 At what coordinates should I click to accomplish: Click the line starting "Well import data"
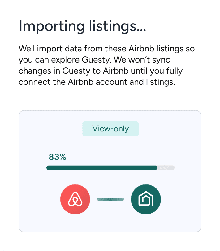(x=106, y=49)
